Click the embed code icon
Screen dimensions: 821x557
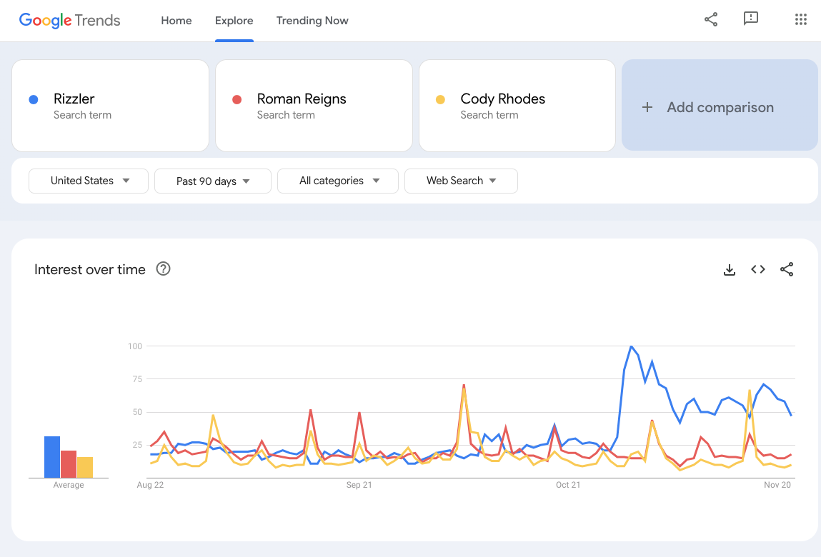coord(758,269)
